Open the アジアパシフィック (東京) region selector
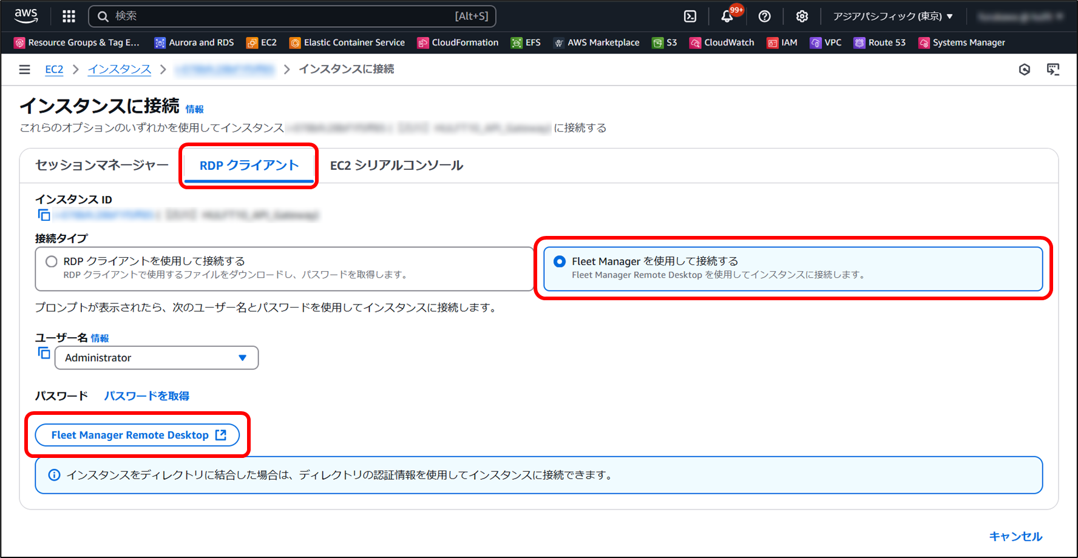The image size is (1078, 558). click(x=893, y=16)
